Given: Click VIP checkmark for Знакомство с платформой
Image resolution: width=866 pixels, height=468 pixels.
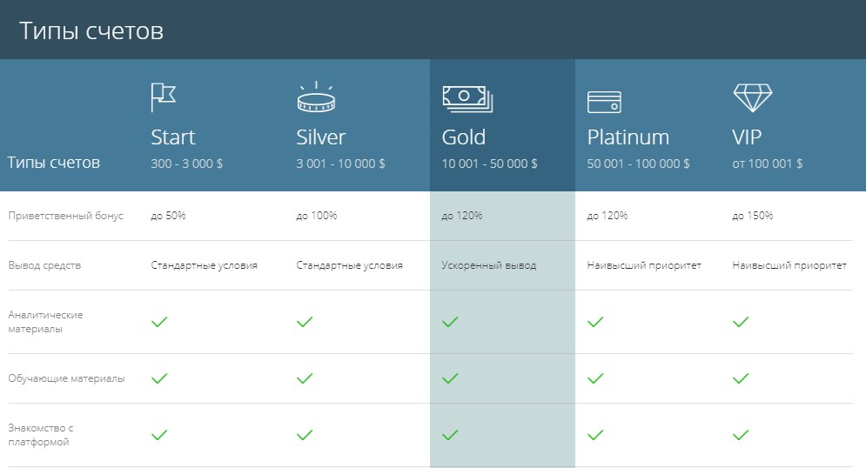Looking at the screenshot, I should (x=741, y=435).
